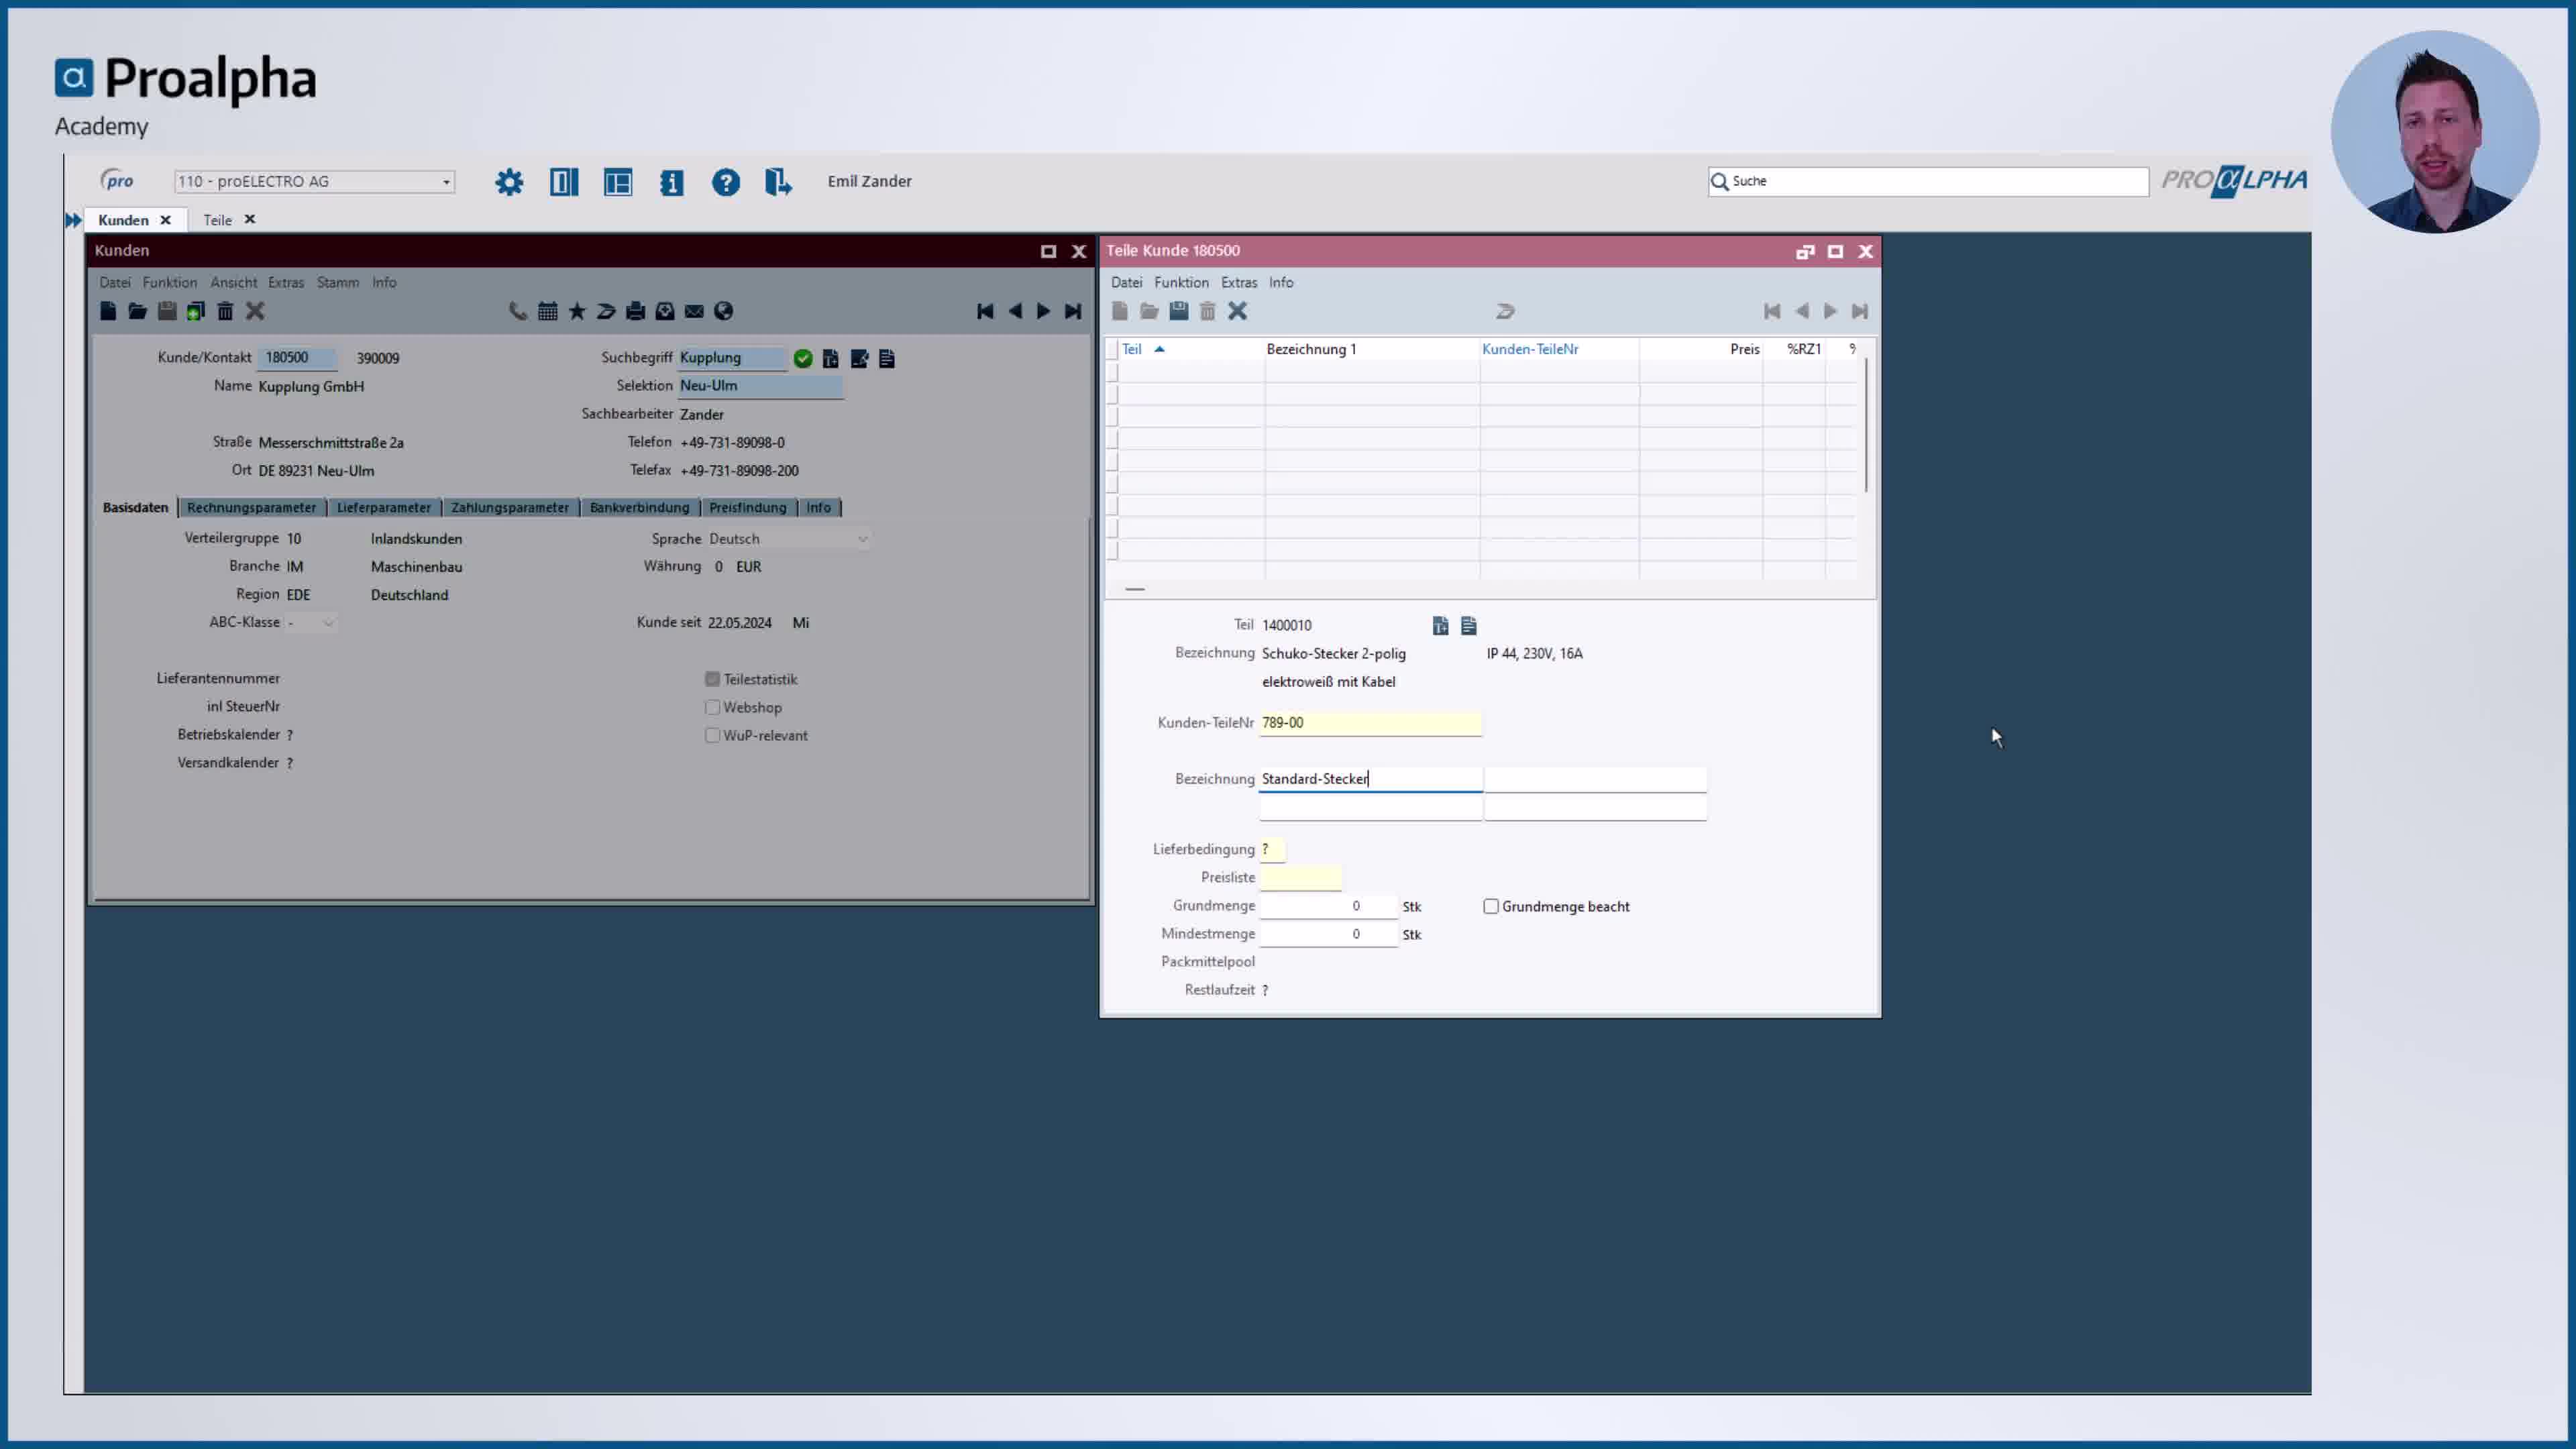Click the Kunden-TeileNr column header
The height and width of the screenshot is (1449, 2576).
(1530, 349)
